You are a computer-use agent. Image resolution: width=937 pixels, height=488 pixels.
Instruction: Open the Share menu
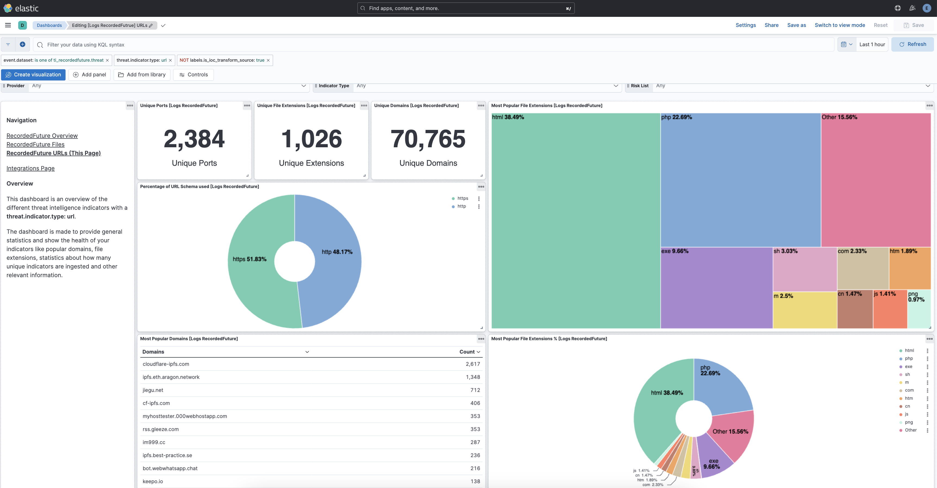772,25
